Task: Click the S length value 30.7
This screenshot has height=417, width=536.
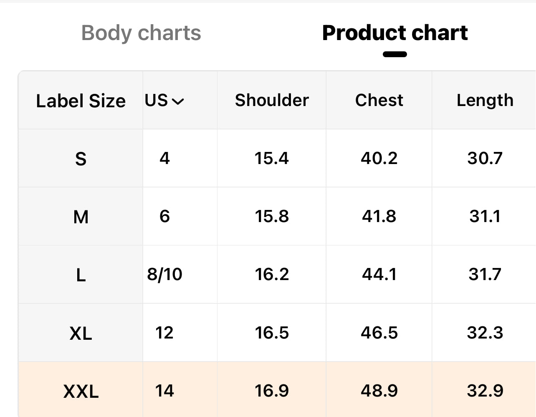Action: [485, 159]
